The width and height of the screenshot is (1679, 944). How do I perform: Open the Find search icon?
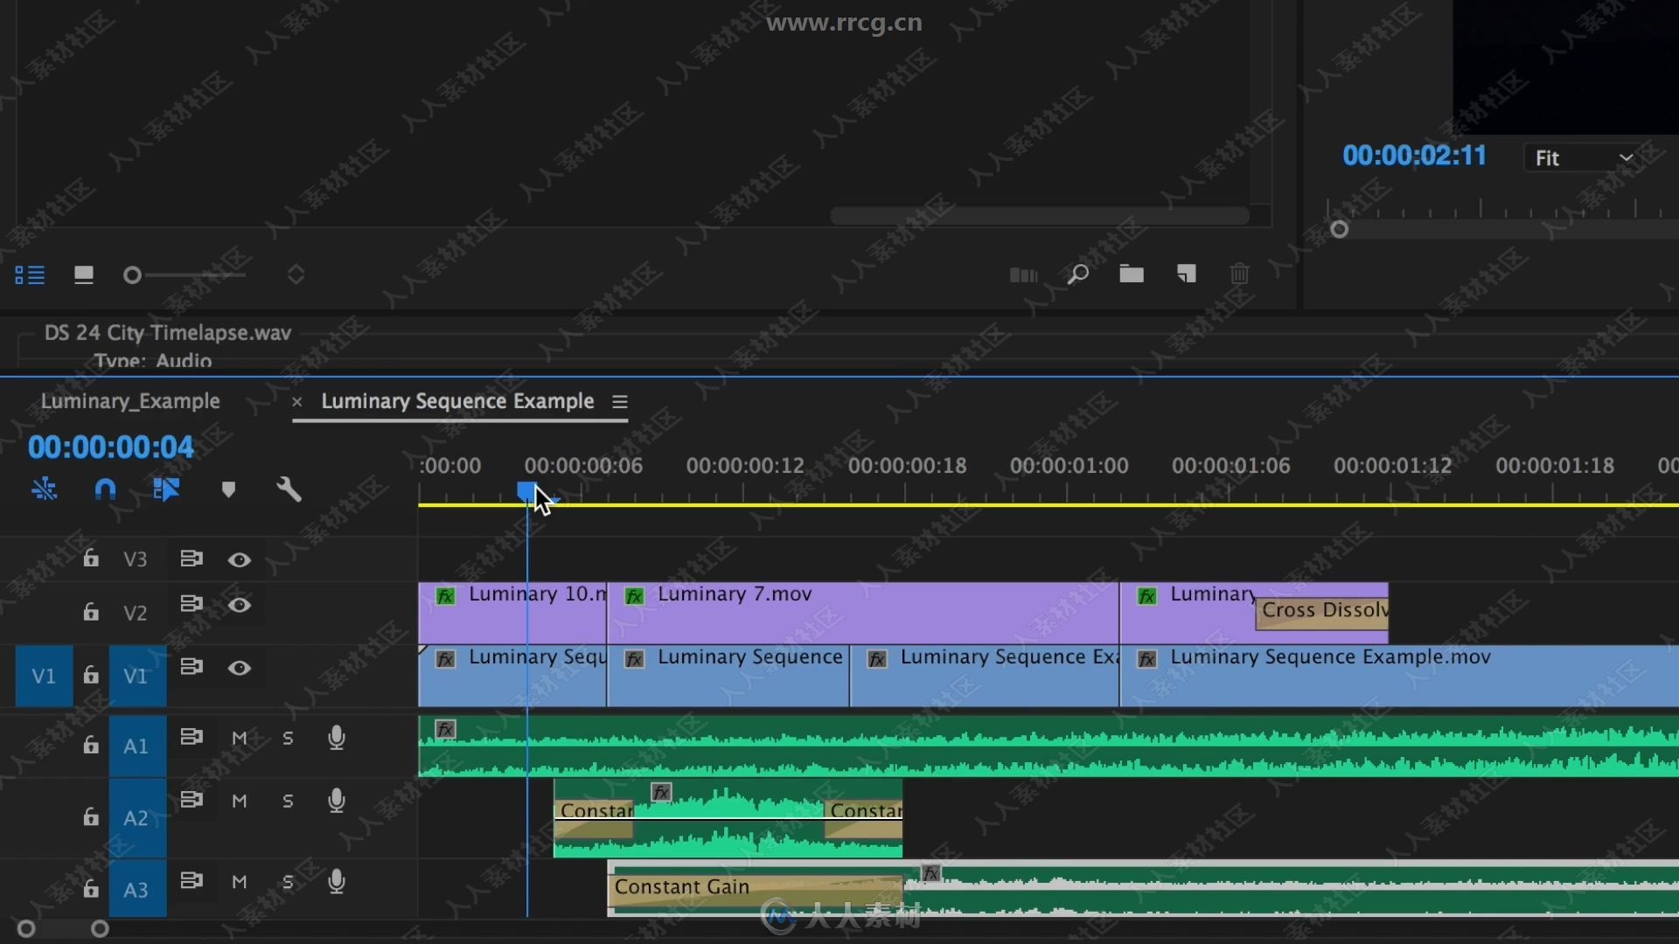1078,275
